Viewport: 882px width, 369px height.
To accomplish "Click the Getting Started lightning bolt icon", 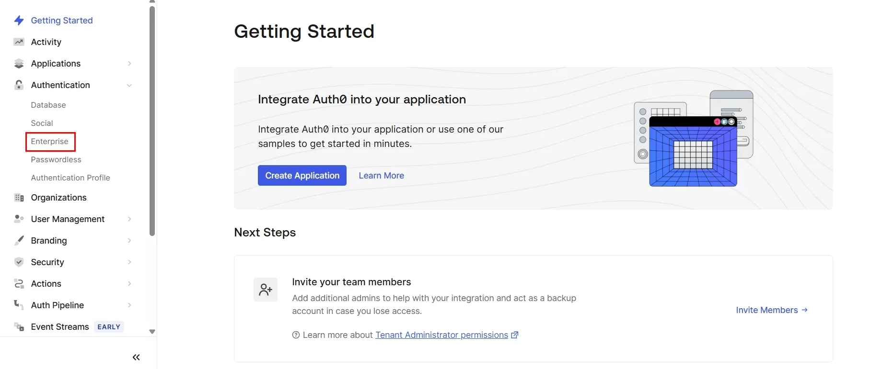I will point(19,21).
